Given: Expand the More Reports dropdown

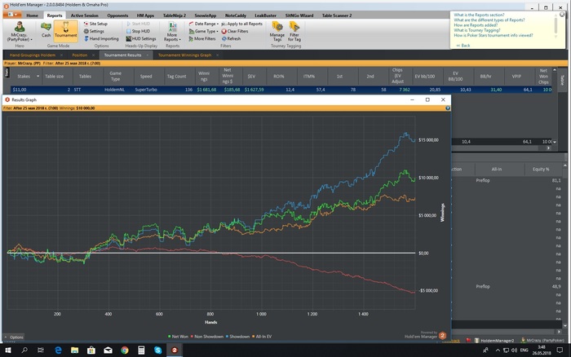Looking at the screenshot, I should 172,32.
